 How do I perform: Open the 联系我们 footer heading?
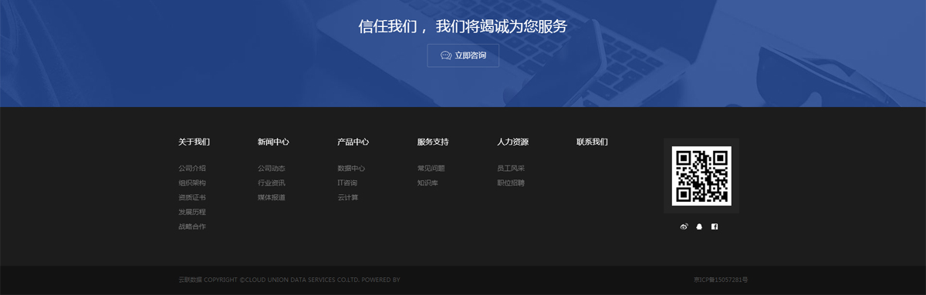[x=592, y=142]
